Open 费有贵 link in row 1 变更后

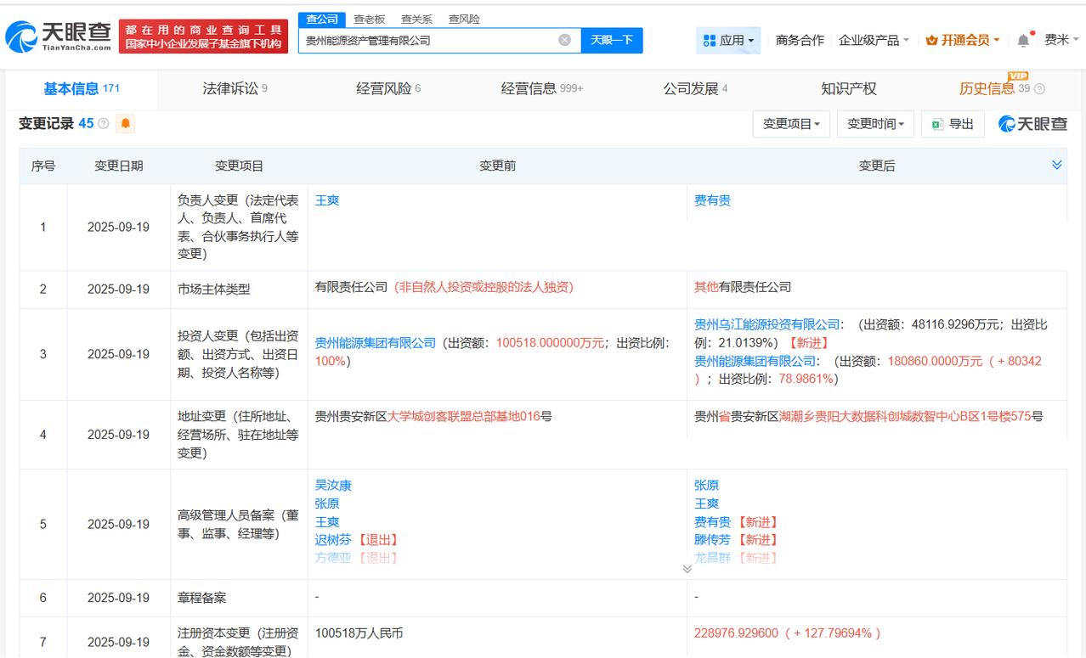tap(712, 200)
